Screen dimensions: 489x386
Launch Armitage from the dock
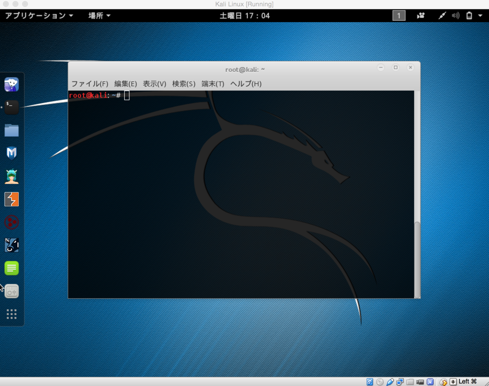click(12, 176)
